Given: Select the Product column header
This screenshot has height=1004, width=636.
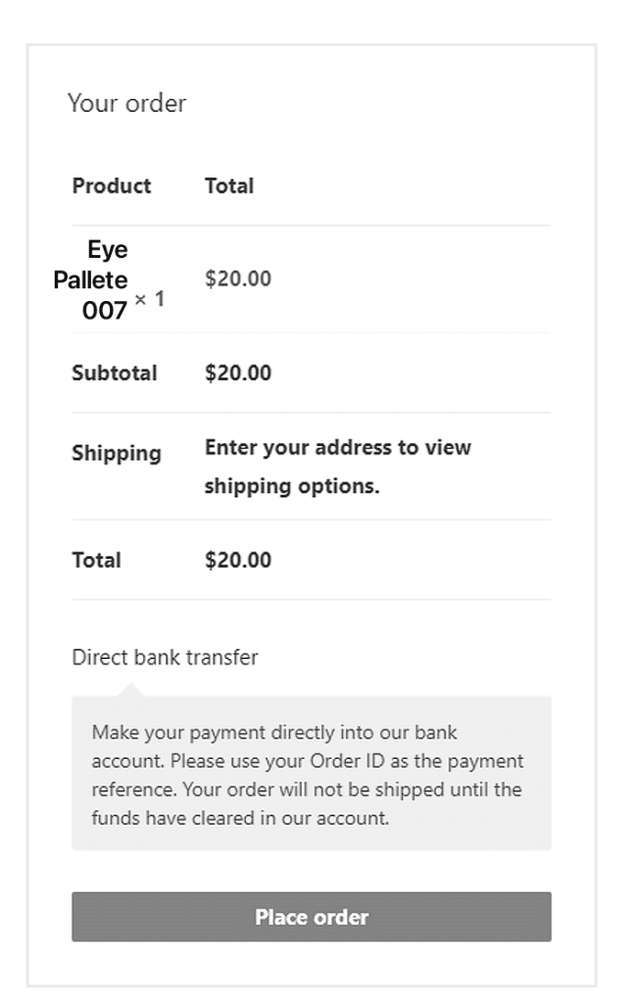Looking at the screenshot, I should pyautogui.click(x=112, y=185).
